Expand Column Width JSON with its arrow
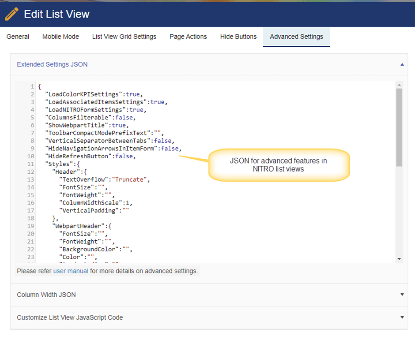Viewport: 415px width, 358px height. click(402, 295)
